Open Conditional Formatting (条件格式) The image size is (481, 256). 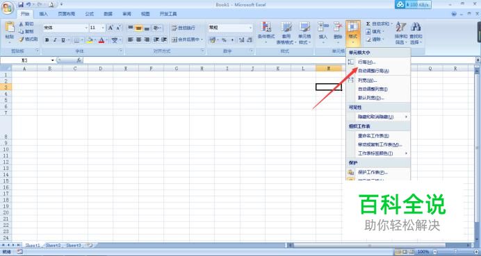(266, 33)
